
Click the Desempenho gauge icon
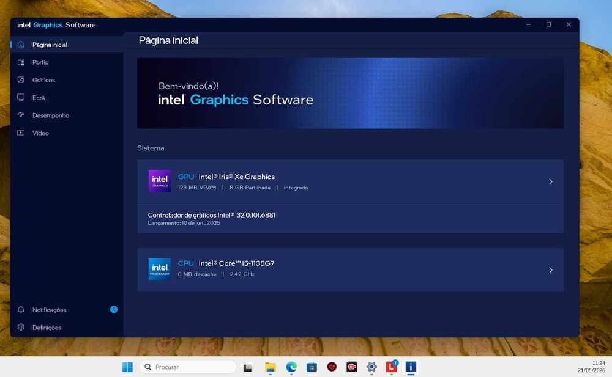pyautogui.click(x=21, y=115)
